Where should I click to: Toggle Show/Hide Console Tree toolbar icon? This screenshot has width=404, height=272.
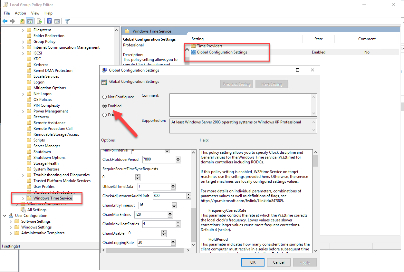tap(30, 21)
